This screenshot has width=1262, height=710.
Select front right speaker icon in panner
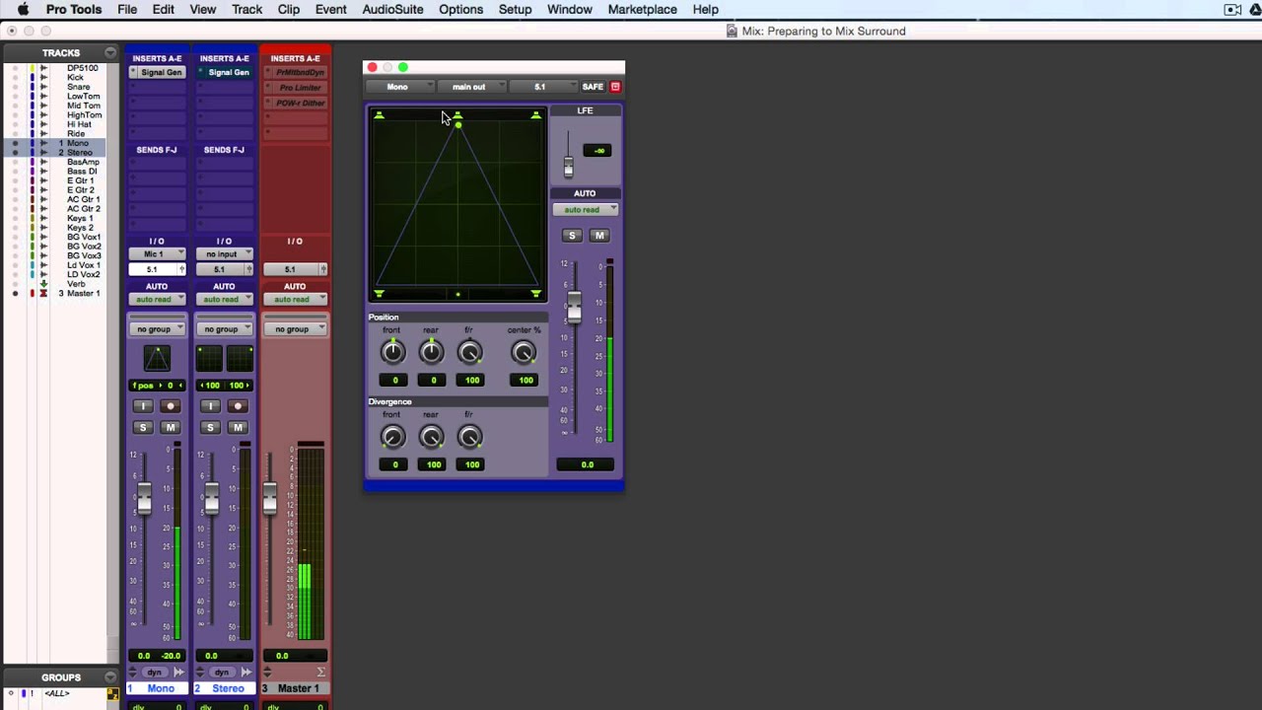point(535,116)
